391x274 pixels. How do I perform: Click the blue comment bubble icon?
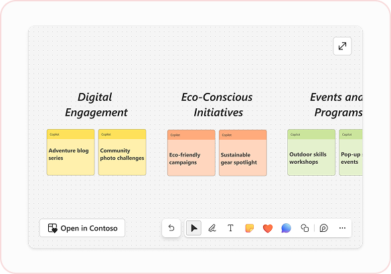tap(287, 228)
